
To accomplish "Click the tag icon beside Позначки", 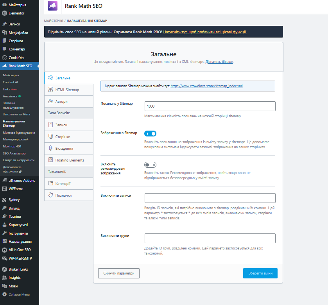I will (x=50, y=195).
